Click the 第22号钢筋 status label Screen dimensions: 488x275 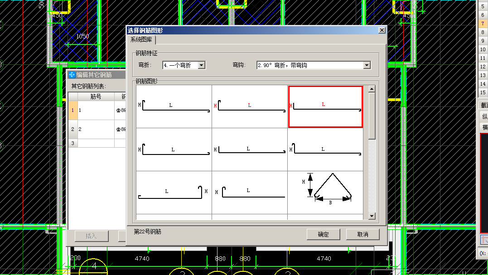point(148,232)
